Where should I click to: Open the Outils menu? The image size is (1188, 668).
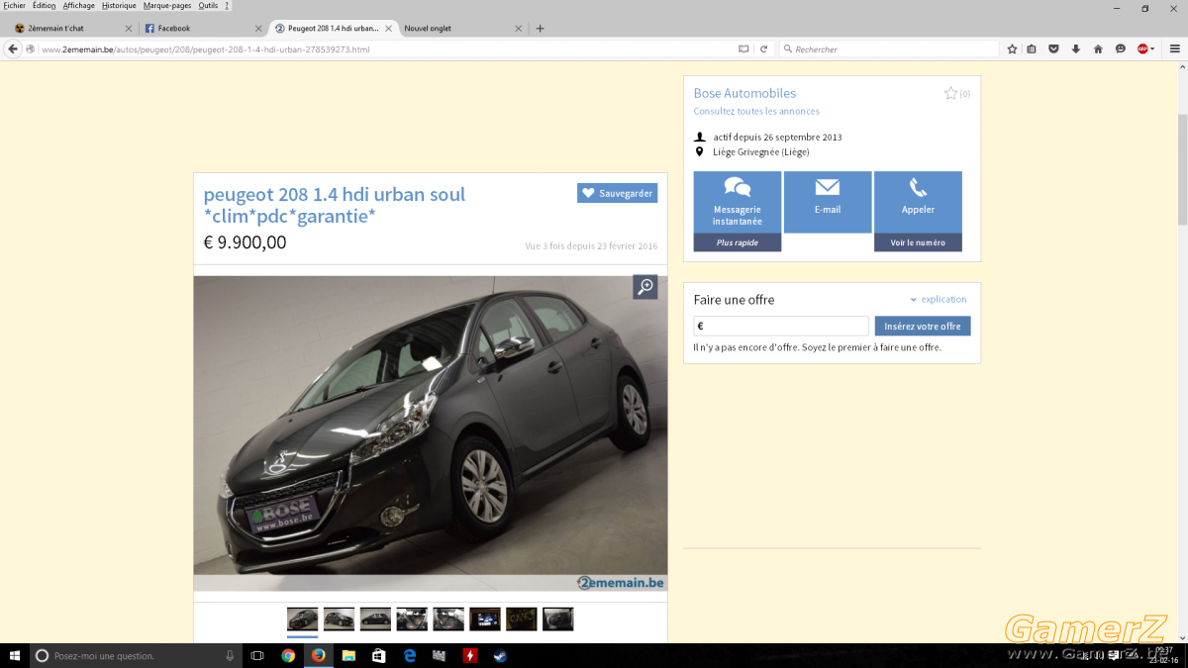click(x=208, y=6)
